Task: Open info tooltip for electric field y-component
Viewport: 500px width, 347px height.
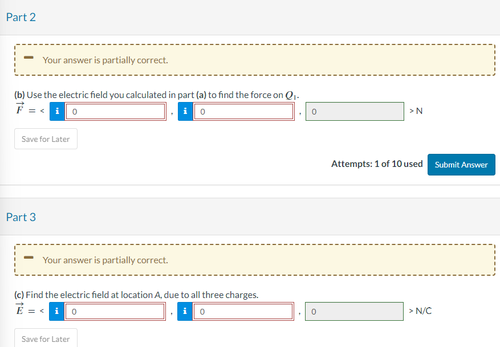Action: [x=184, y=311]
